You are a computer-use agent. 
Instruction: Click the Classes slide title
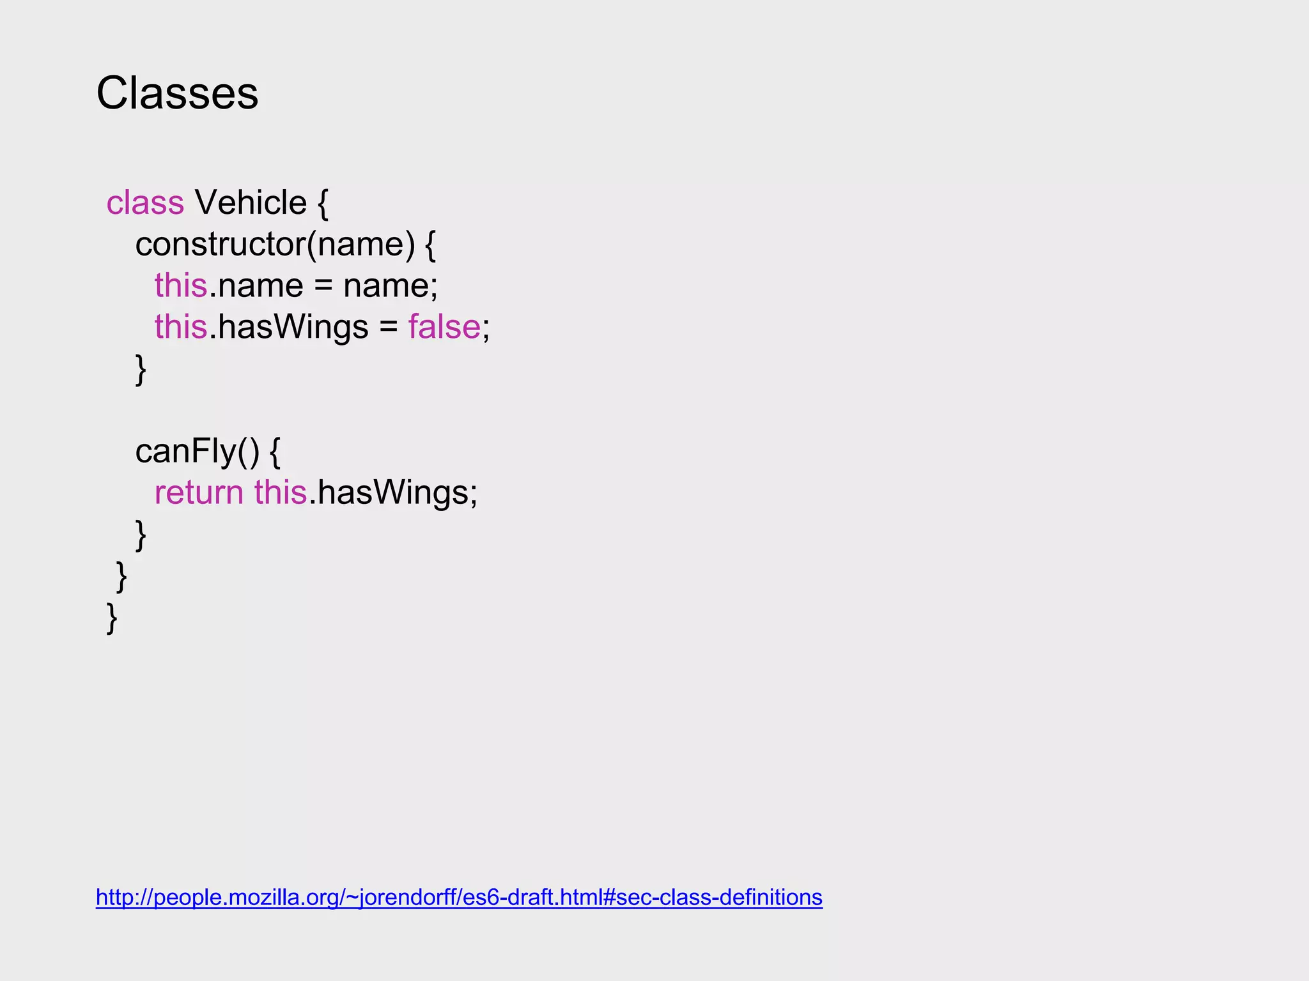[177, 93]
